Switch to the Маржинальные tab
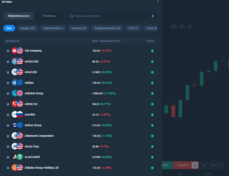The height and width of the screenshot is (176, 229). (19, 16)
